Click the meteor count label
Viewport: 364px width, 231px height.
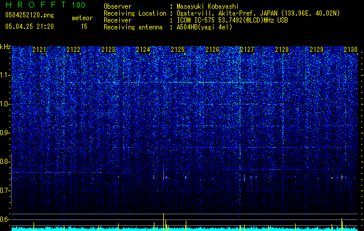82,18
